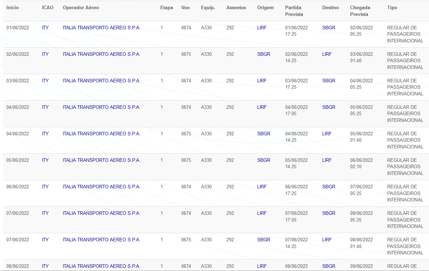The width and height of the screenshot is (429, 271).
Task: Click destination SBGR for 04/06/2022 flight 0674
Action: [329, 107]
